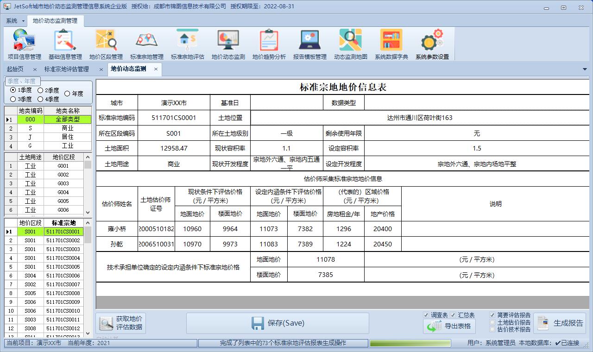Switch to 地价动态监测管理 ribbon tab
Screen dimensions: 593x352
55,21
